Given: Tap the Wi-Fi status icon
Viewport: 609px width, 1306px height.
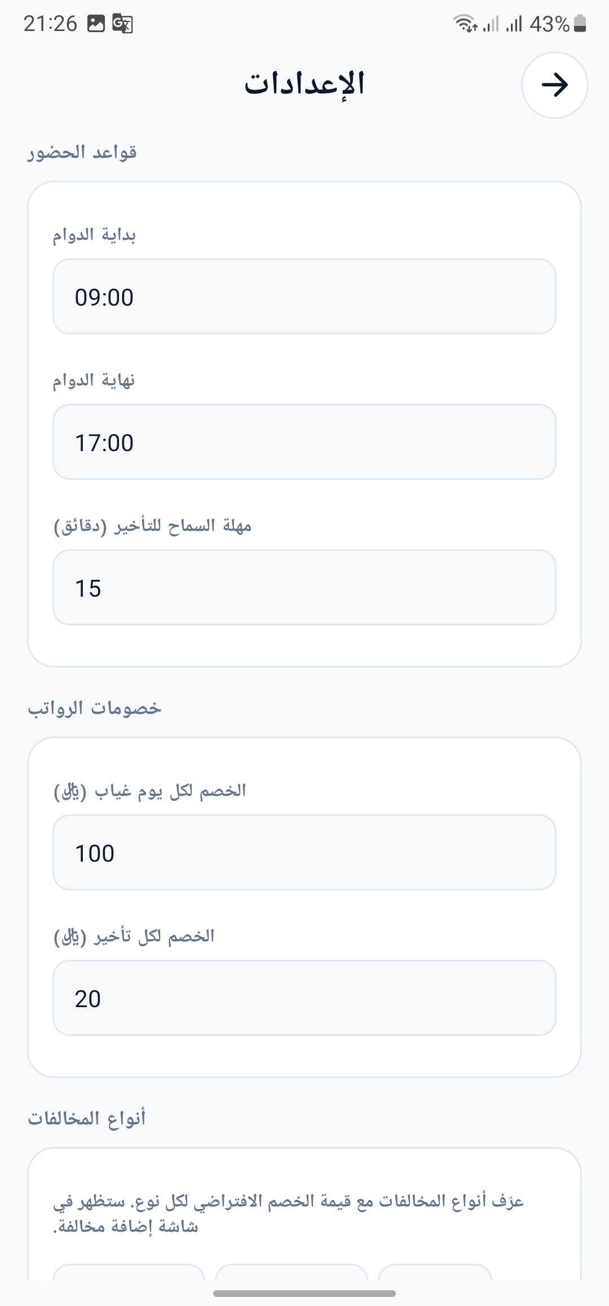Looking at the screenshot, I should (465, 24).
